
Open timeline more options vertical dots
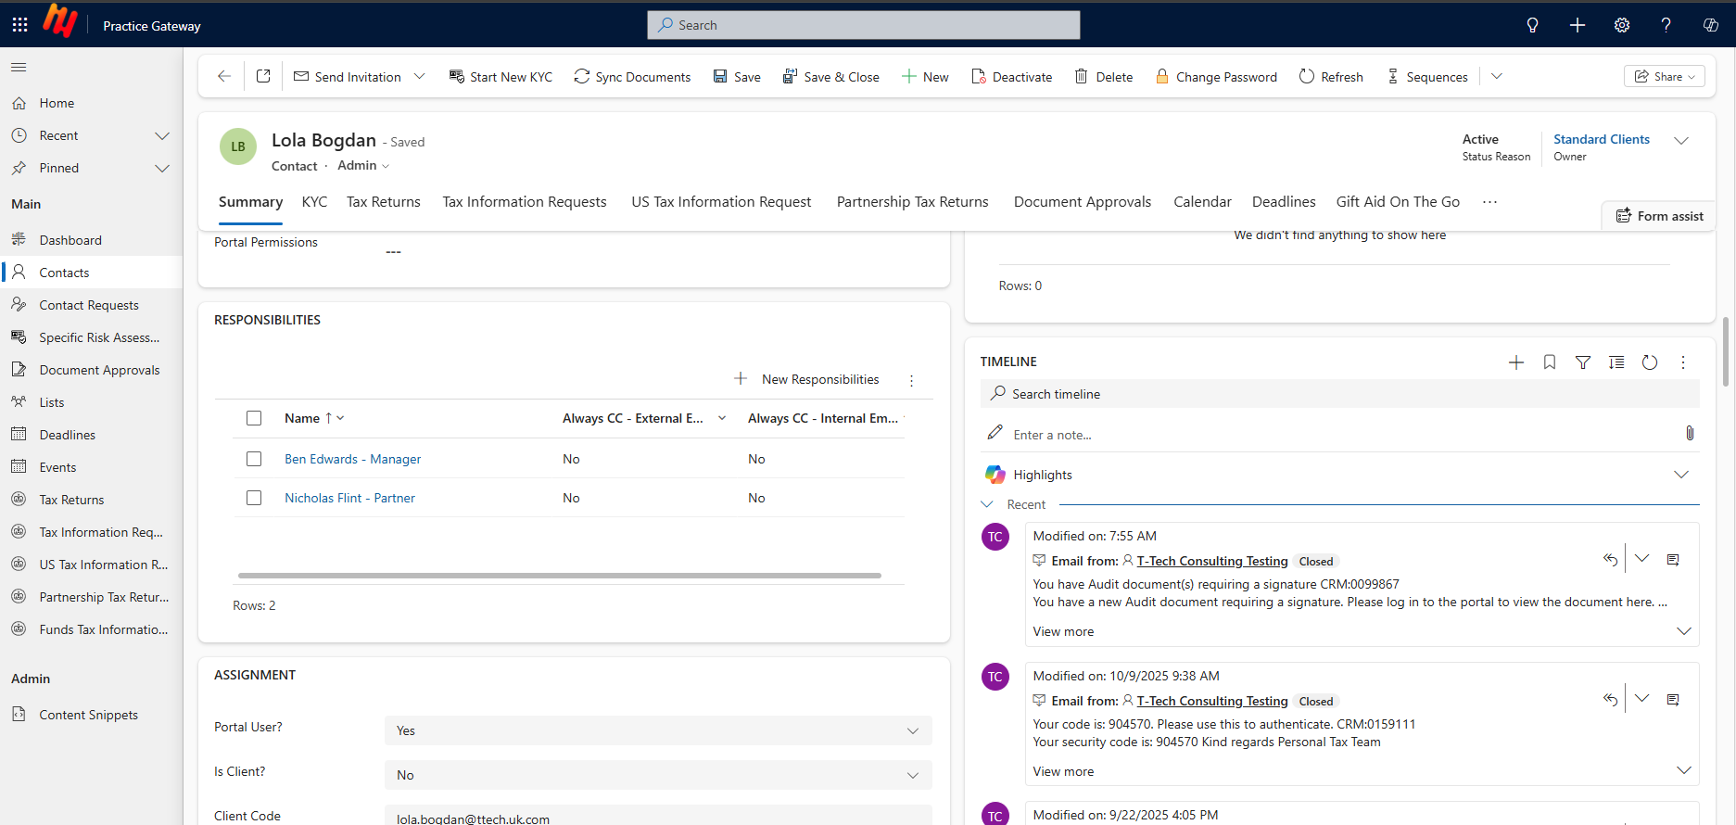click(x=1683, y=362)
